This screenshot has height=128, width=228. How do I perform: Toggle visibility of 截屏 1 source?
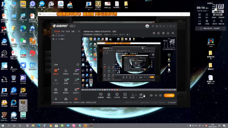(53, 39)
